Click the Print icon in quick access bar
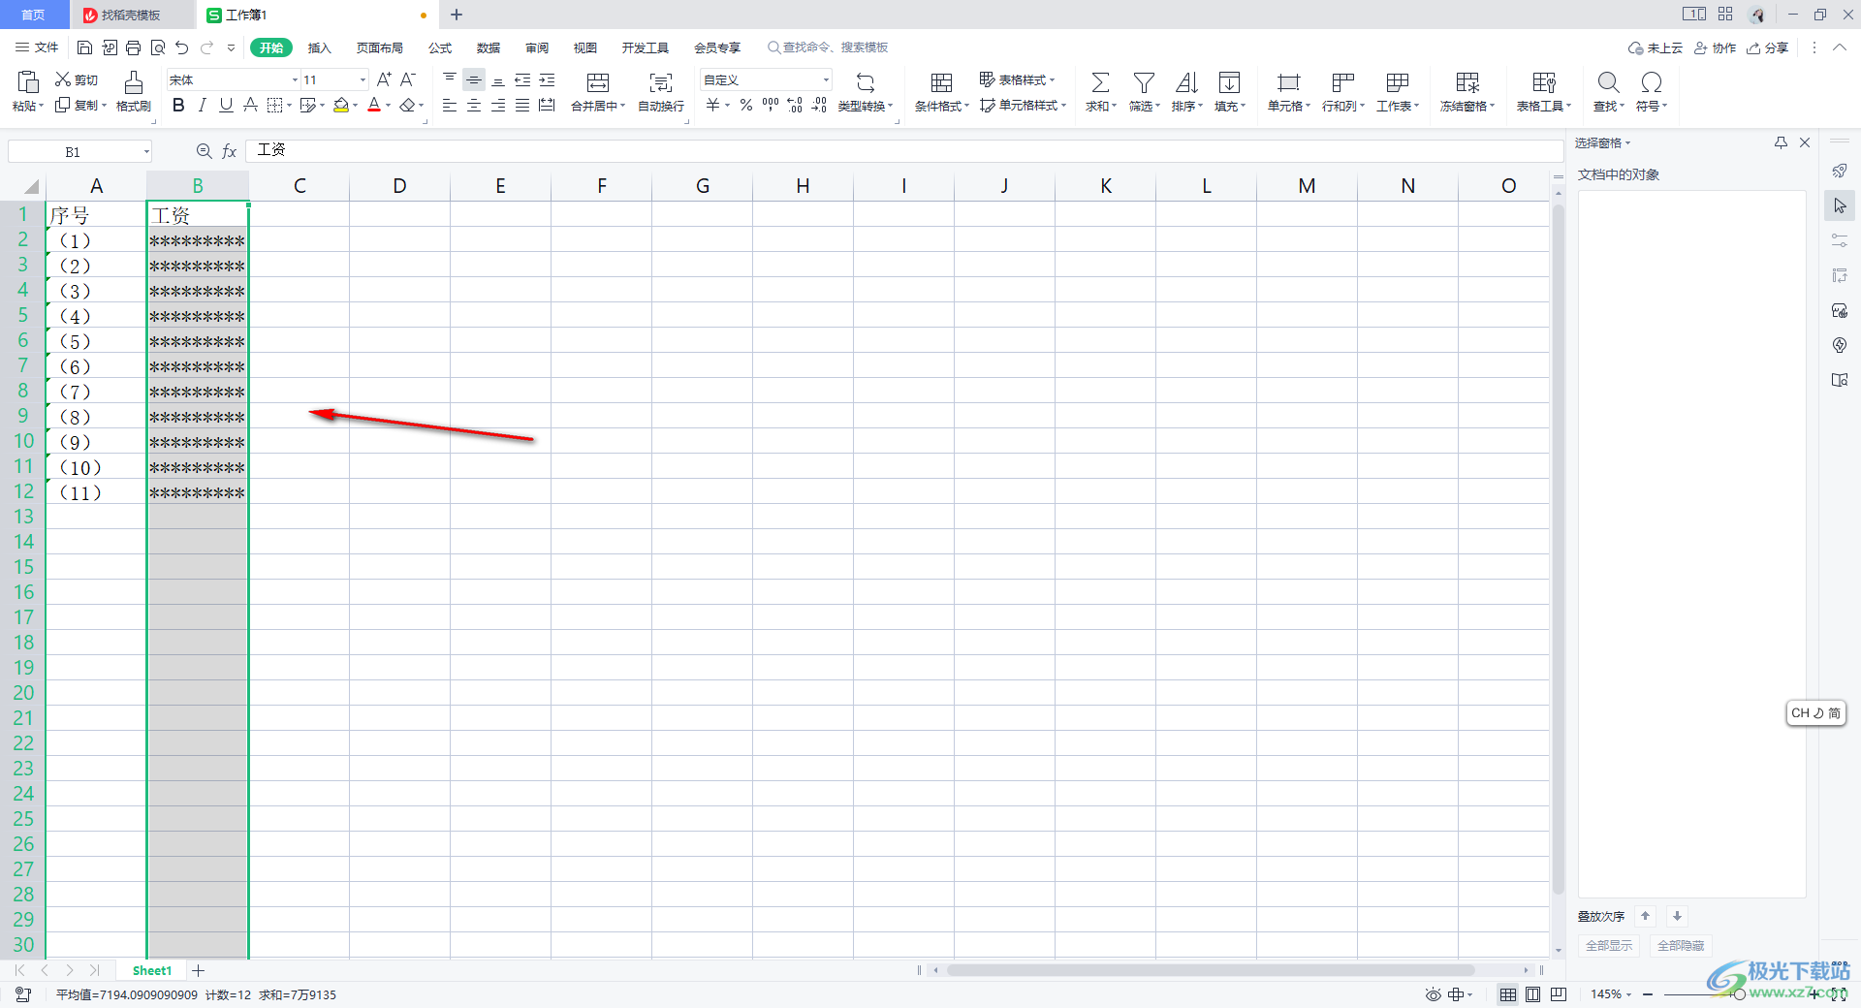The width and height of the screenshot is (1861, 1008). (133, 47)
